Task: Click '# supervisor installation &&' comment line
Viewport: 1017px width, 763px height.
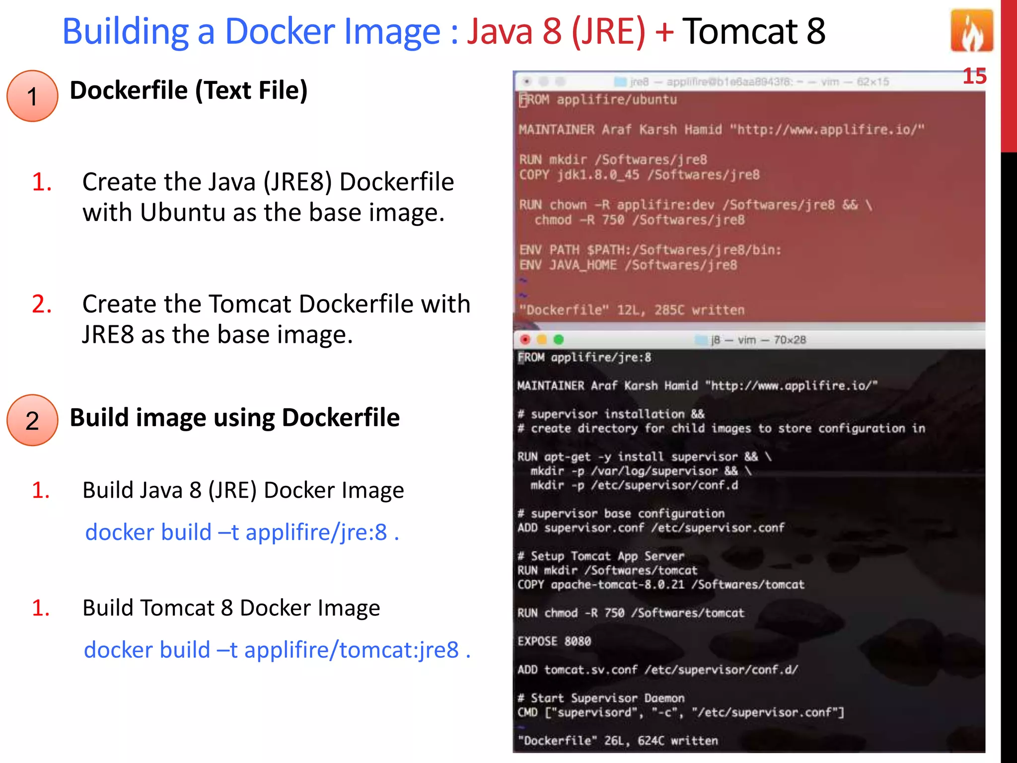Action: tap(611, 414)
